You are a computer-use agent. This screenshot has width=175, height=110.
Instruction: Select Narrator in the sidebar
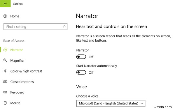(17, 50)
